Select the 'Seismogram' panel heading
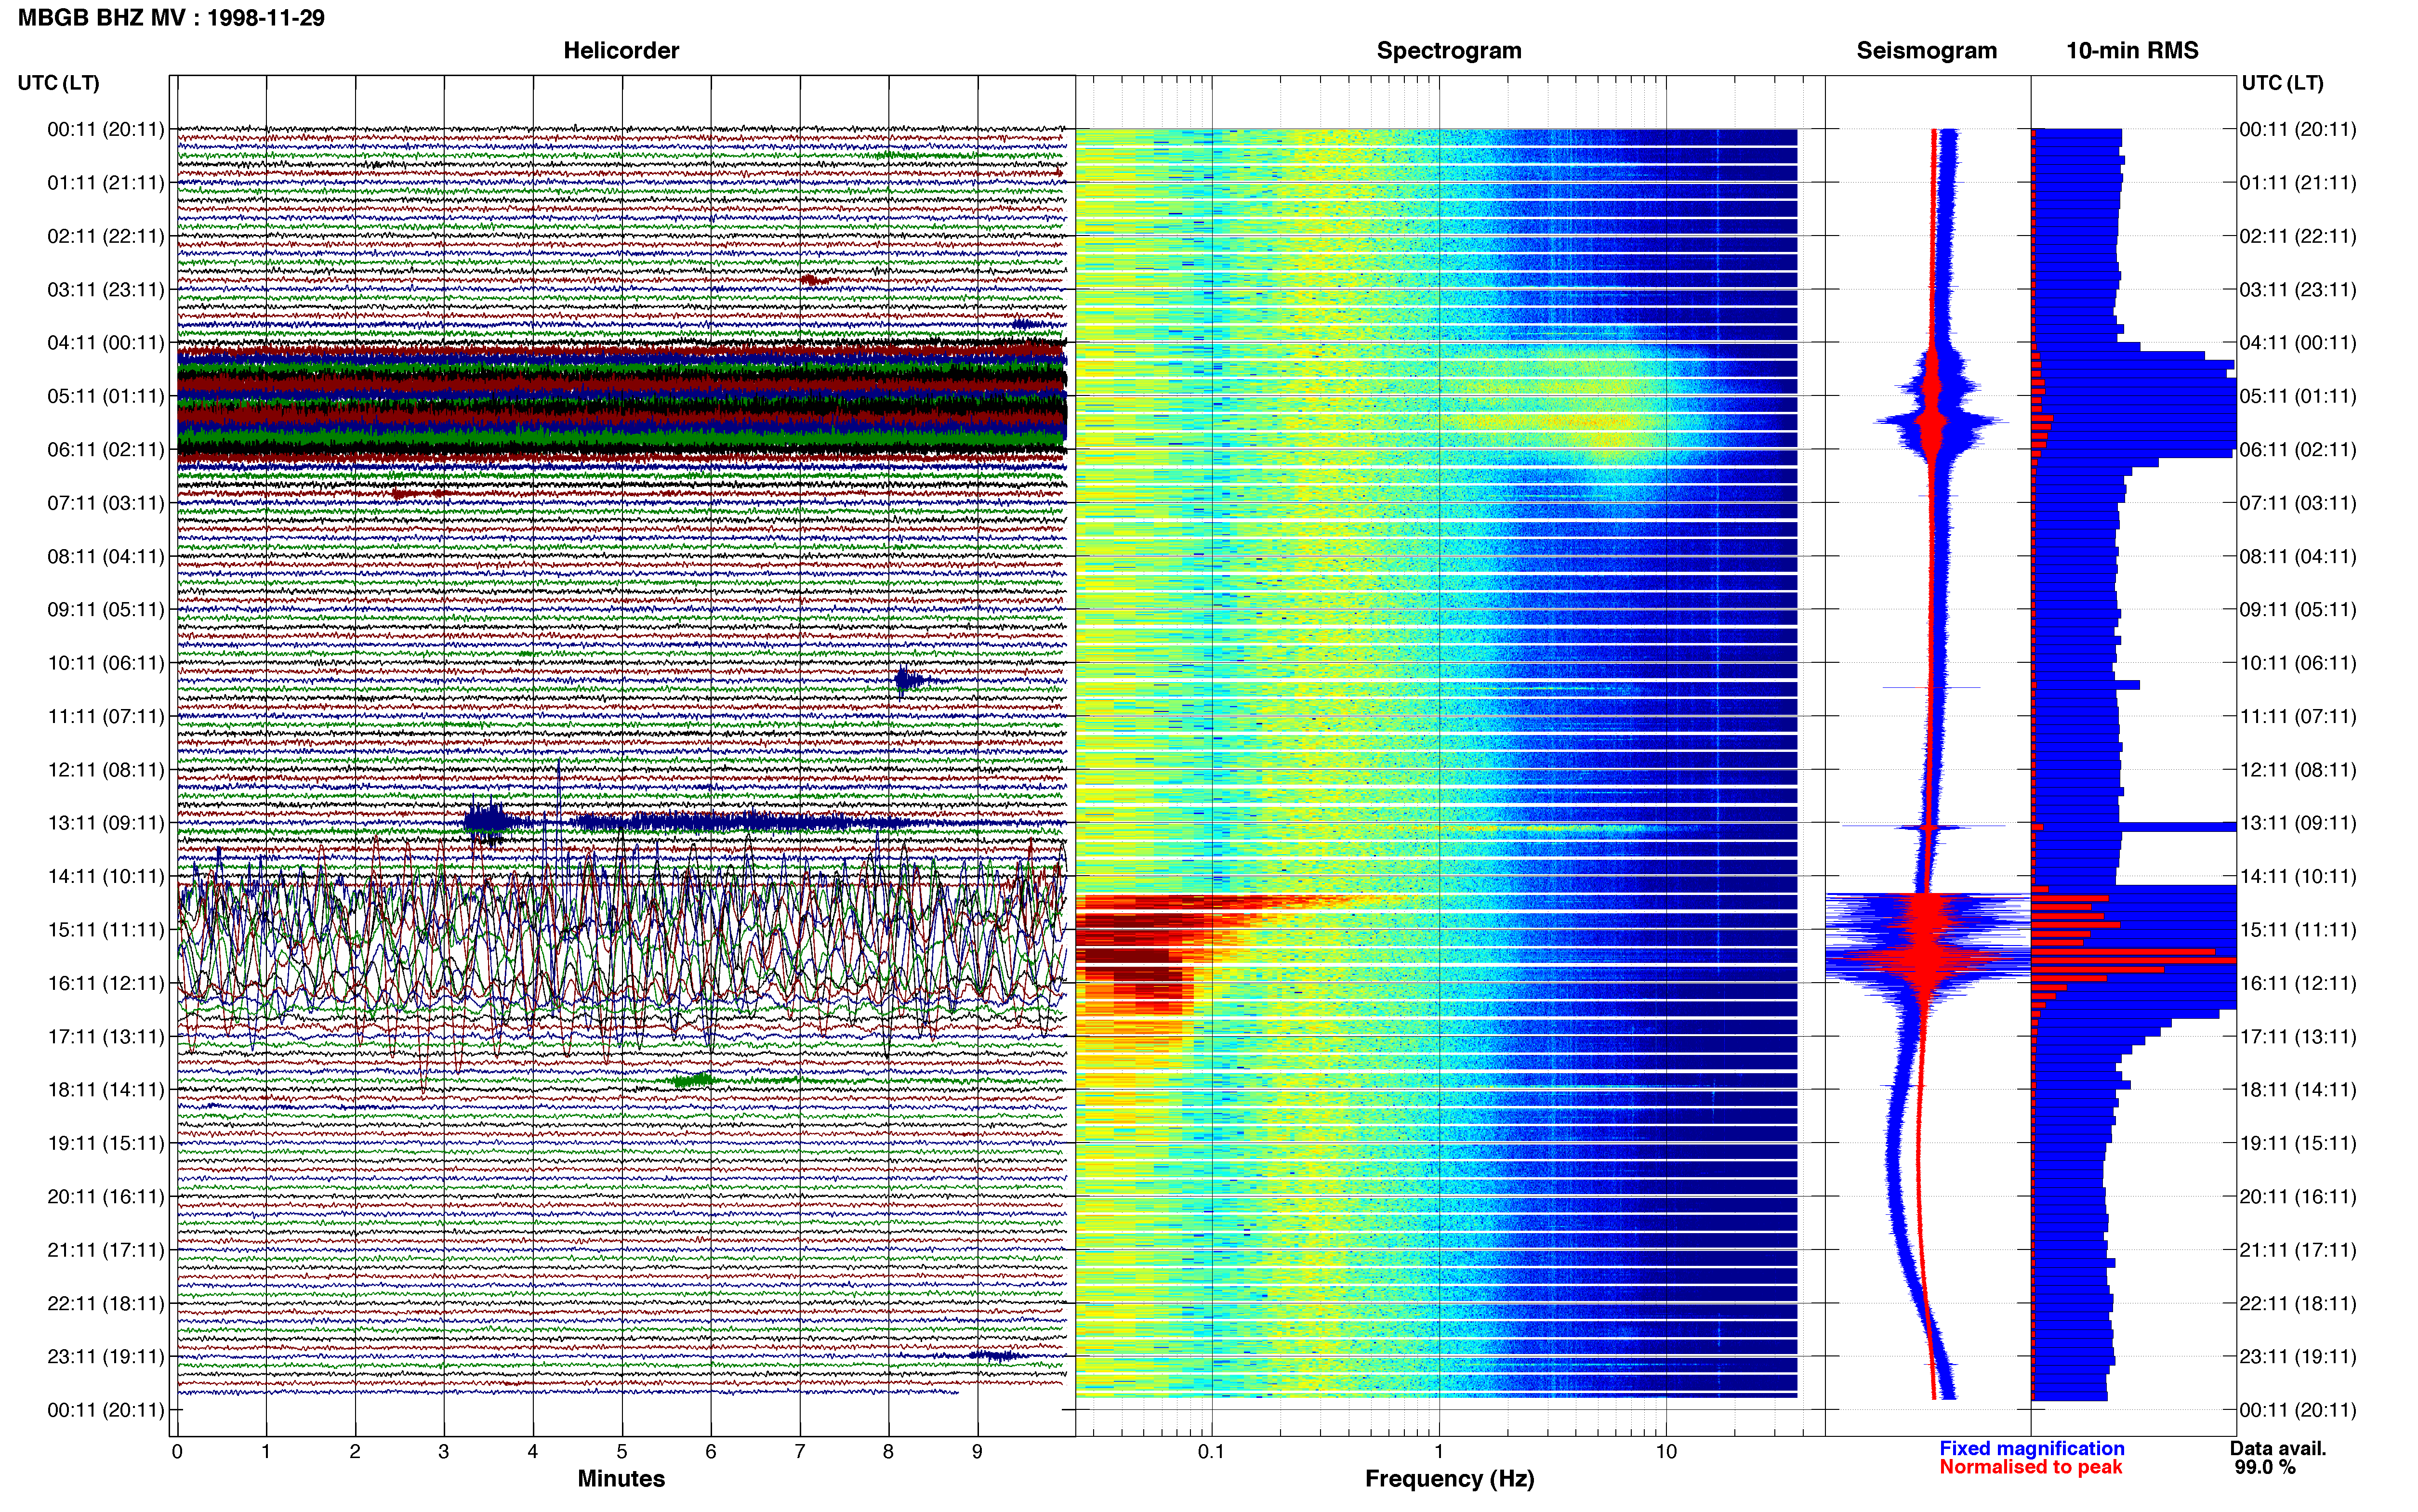The image size is (2418, 1512). point(1926,51)
